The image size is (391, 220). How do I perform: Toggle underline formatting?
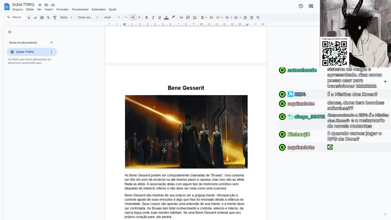[x=159, y=17]
